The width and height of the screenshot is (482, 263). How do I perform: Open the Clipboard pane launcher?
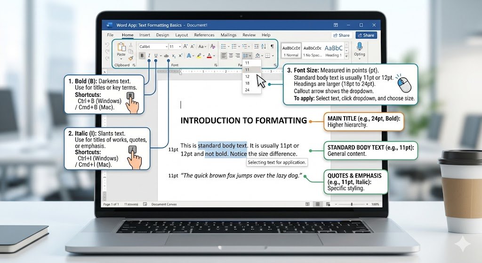click(134, 65)
